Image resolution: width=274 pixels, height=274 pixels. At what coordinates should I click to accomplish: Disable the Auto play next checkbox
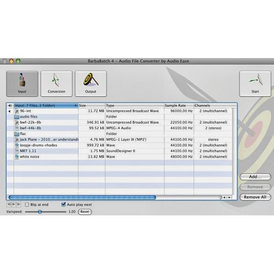pos(64,204)
